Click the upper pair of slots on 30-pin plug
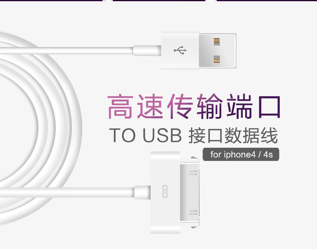The height and width of the screenshot is (249, 317). click(x=193, y=173)
